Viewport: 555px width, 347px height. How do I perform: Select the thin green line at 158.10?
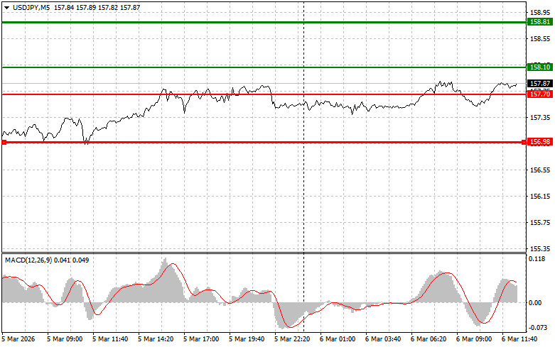(x=213, y=67)
